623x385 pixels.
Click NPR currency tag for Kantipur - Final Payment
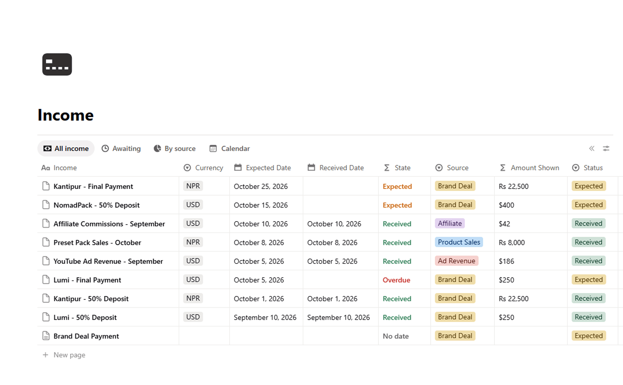point(193,186)
